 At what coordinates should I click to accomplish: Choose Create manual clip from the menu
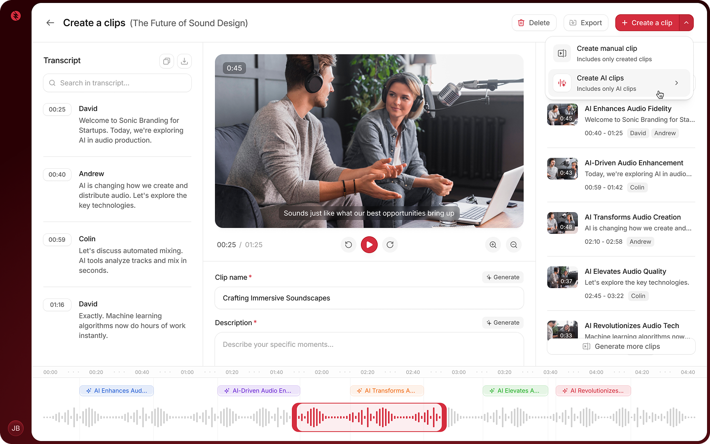coord(606,53)
